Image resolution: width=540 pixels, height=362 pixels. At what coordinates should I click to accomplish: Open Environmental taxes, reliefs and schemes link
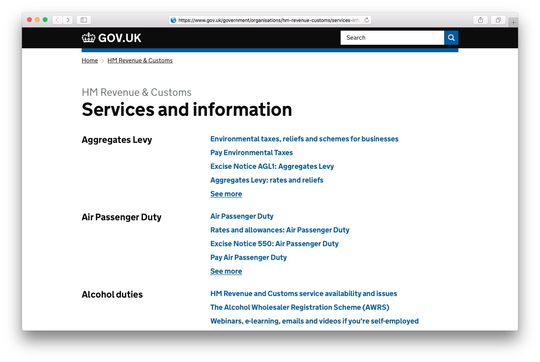pyautogui.click(x=304, y=139)
